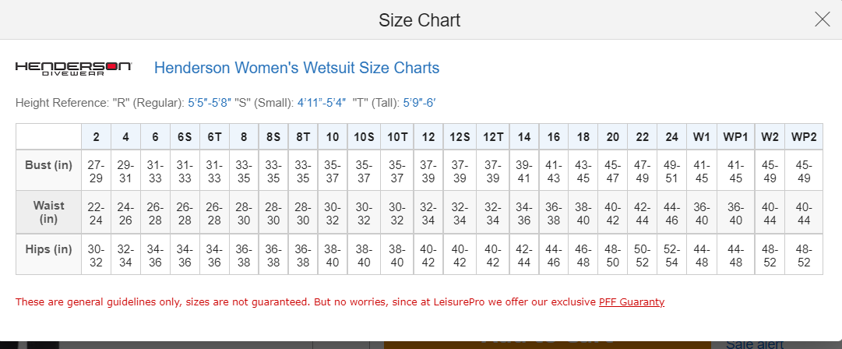The width and height of the screenshot is (842, 349).
Task: Select the size 6S column header
Action: (185, 136)
